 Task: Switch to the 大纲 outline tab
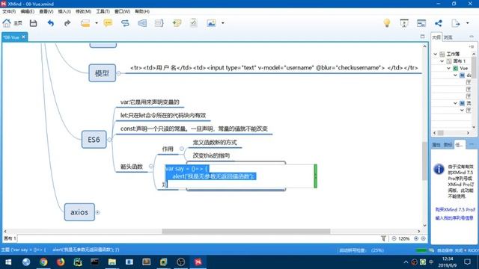click(x=436, y=37)
